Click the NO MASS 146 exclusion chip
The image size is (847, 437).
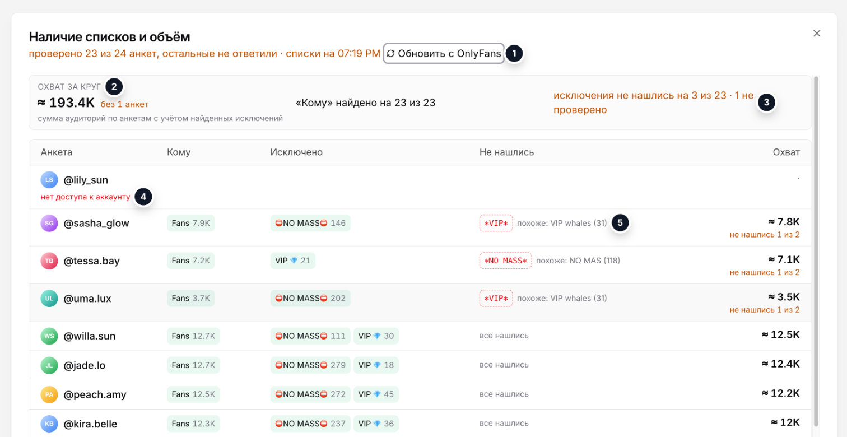pyautogui.click(x=310, y=223)
